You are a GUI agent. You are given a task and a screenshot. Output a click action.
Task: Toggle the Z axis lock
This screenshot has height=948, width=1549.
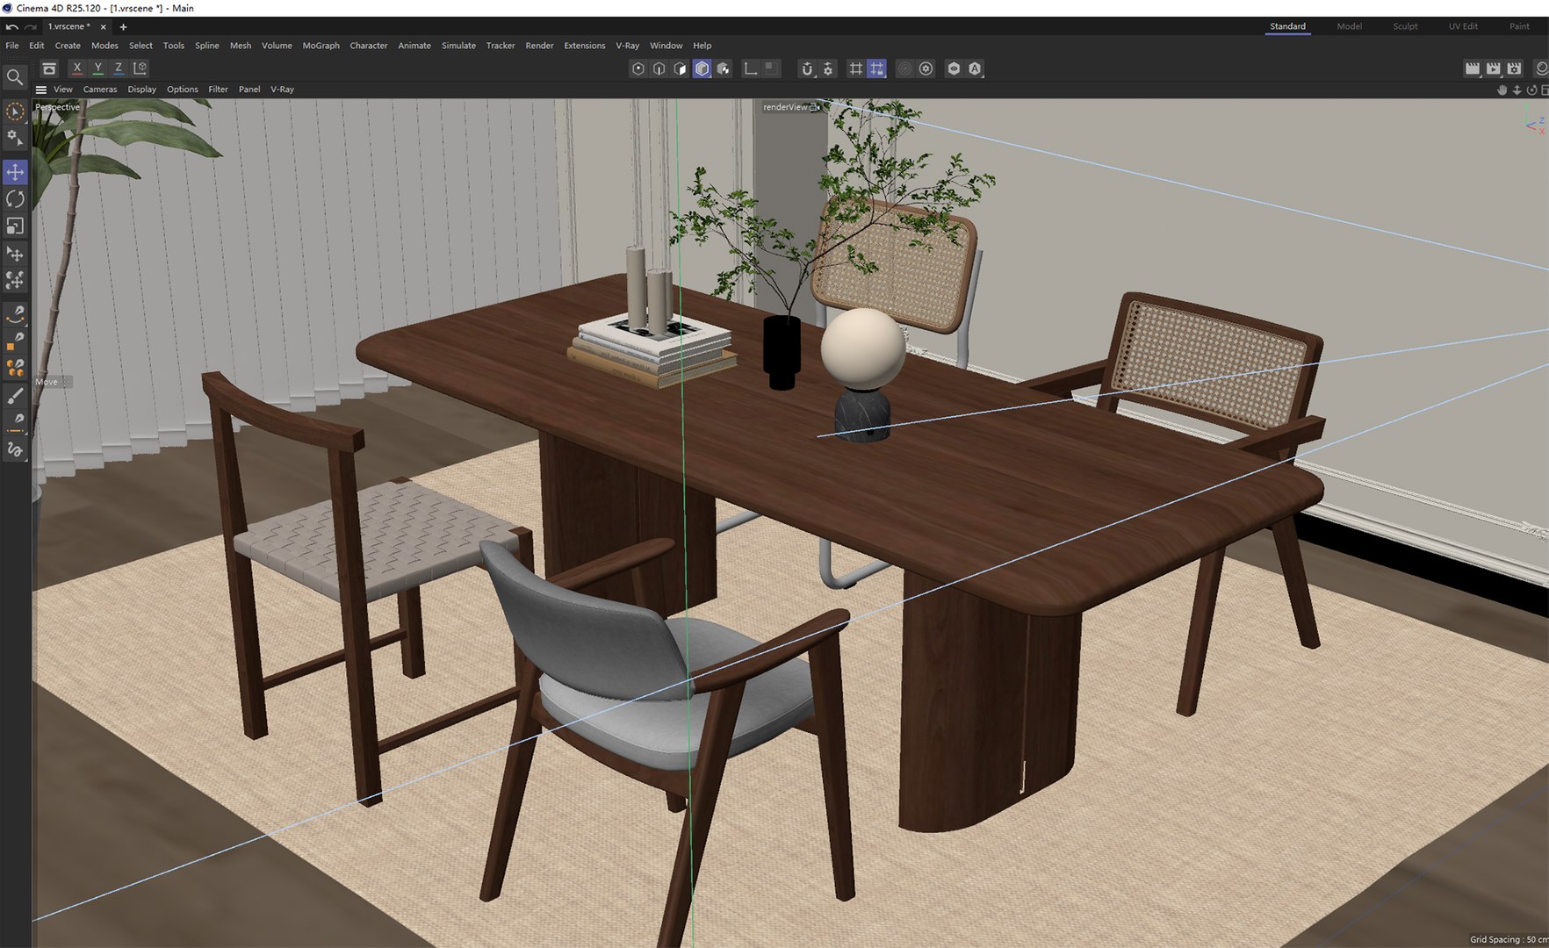click(x=119, y=68)
